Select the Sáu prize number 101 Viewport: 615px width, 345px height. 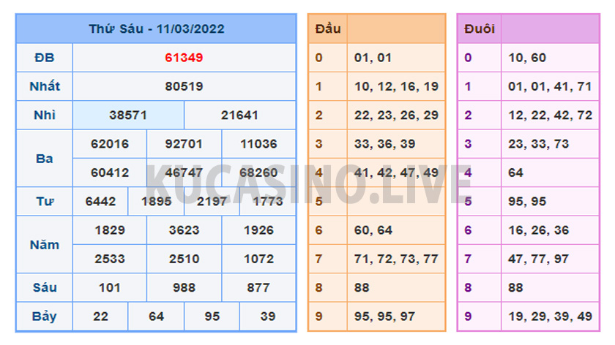click(109, 288)
